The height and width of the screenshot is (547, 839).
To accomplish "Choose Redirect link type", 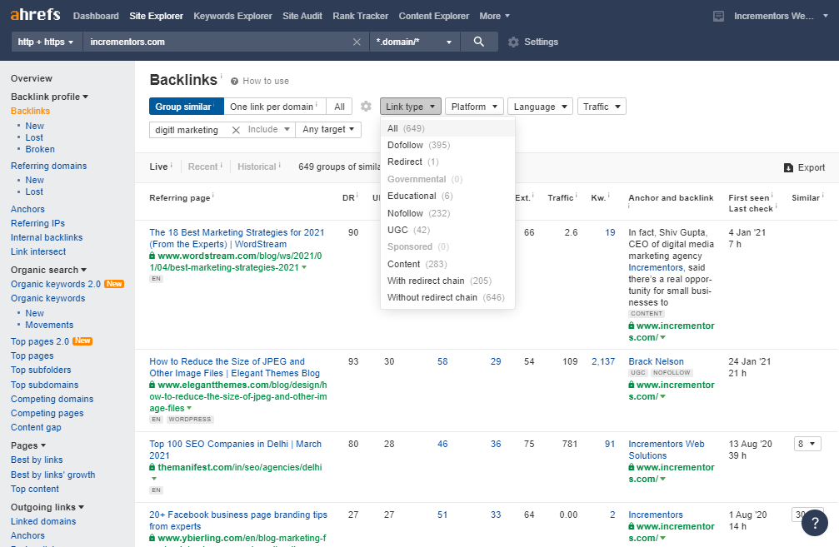I will coord(447,162).
